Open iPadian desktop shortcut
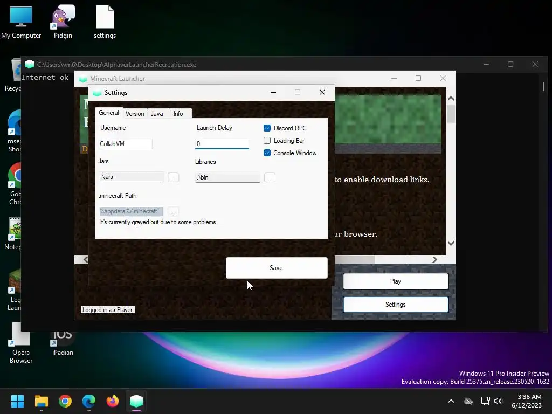The image size is (552, 414). pos(63,343)
